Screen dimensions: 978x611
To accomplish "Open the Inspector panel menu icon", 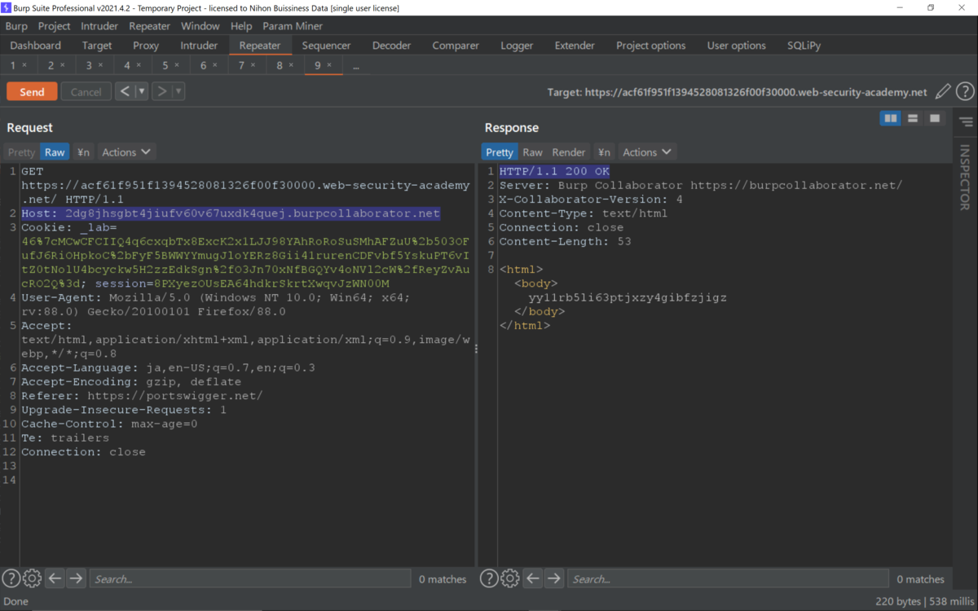I will click(x=966, y=122).
